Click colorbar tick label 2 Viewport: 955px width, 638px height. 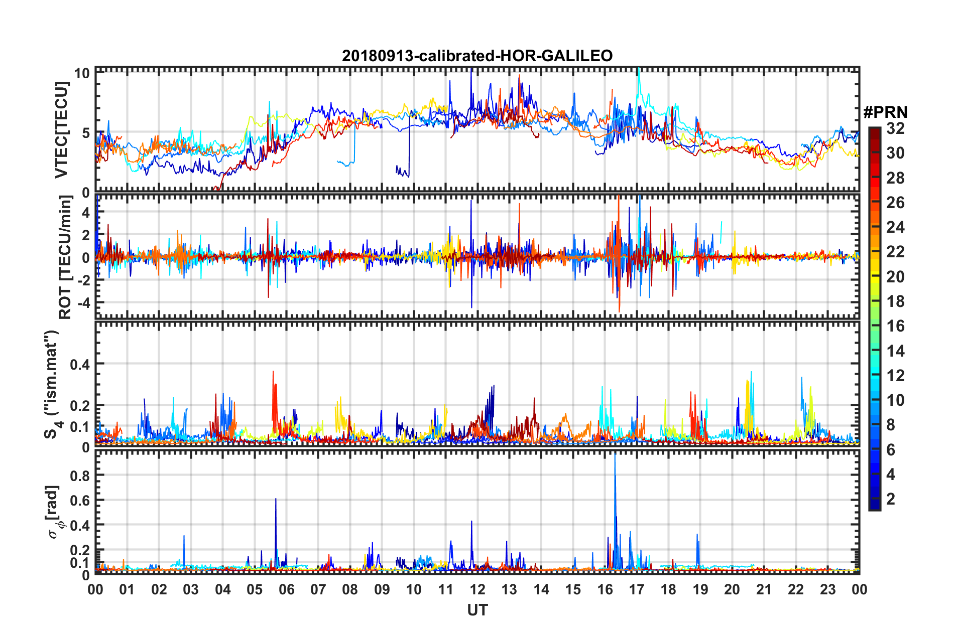(891, 499)
